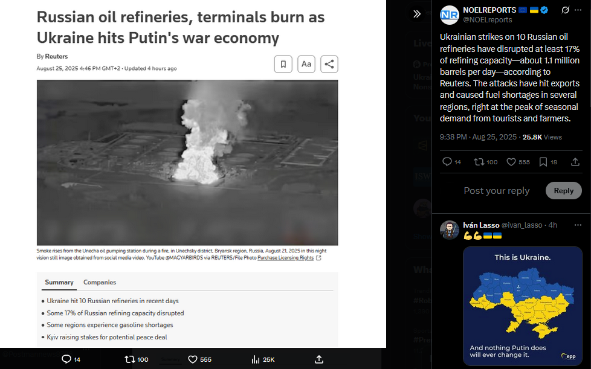This screenshot has width=591, height=369.
Task: Click the Post your reply field
Action: click(x=496, y=190)
